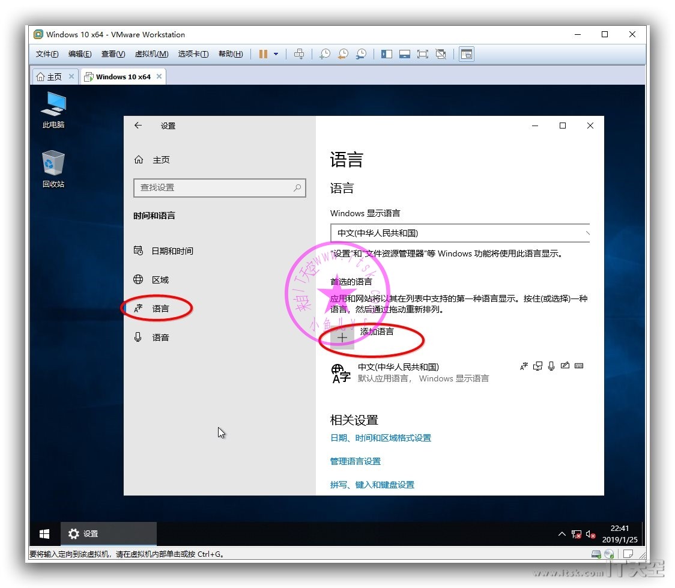The image size is (675, 588).
Task: Select the 中文(中华人民共和国) language entry
Action: coord(460,373)
